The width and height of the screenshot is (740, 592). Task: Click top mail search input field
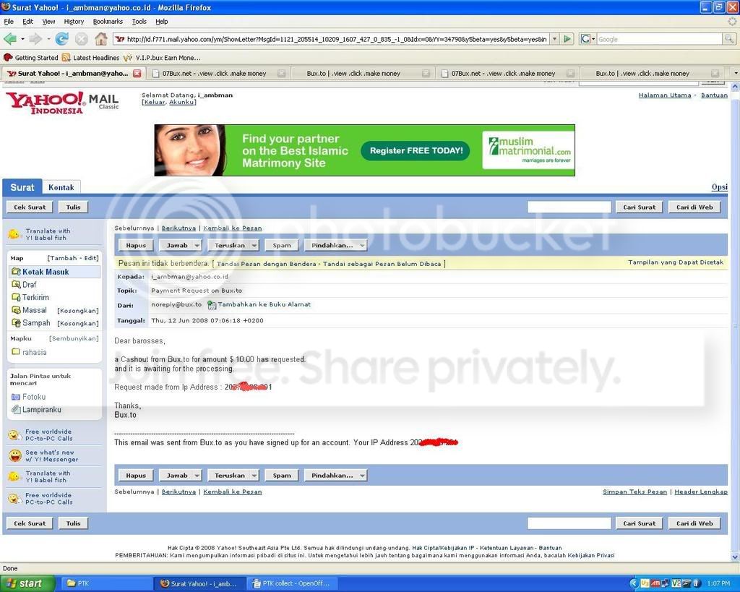(x=569, y=207)
